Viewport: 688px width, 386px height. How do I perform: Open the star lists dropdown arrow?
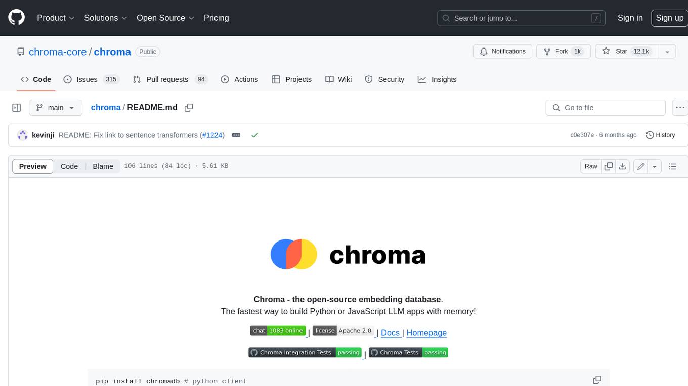pos(667,51)
